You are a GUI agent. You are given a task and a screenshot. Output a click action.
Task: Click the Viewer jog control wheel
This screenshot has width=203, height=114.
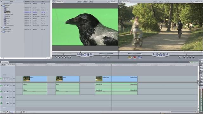[106, 54]
